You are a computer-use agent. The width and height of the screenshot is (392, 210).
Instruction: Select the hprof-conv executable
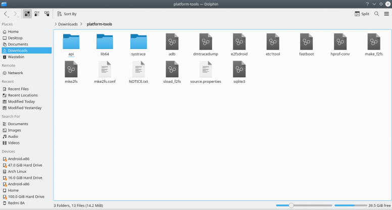tap(340, 45)
